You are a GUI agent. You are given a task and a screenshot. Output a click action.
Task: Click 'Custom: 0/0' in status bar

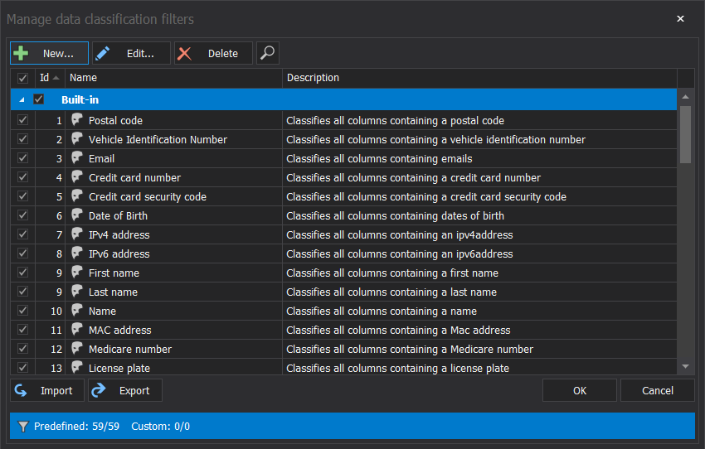[160, 426]
